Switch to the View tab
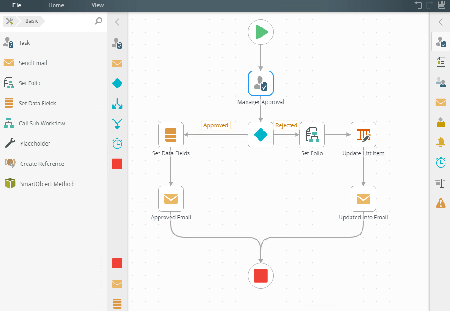This screenshot has width=450, height=311. pyautogui.click(x=98, y=5)
